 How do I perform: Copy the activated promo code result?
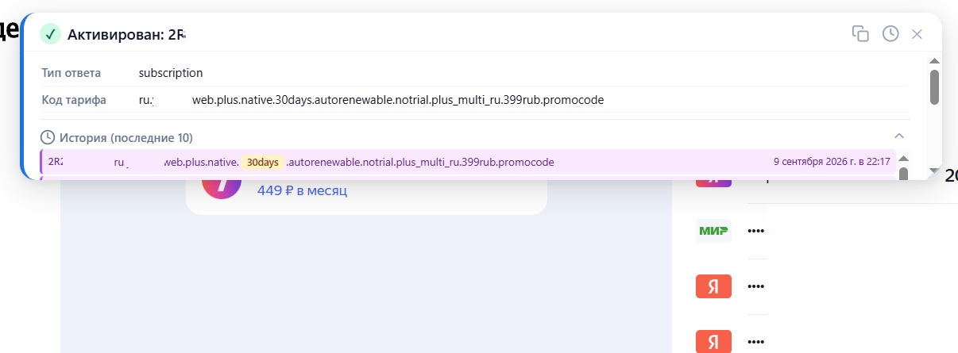click(x=860, y=33)
